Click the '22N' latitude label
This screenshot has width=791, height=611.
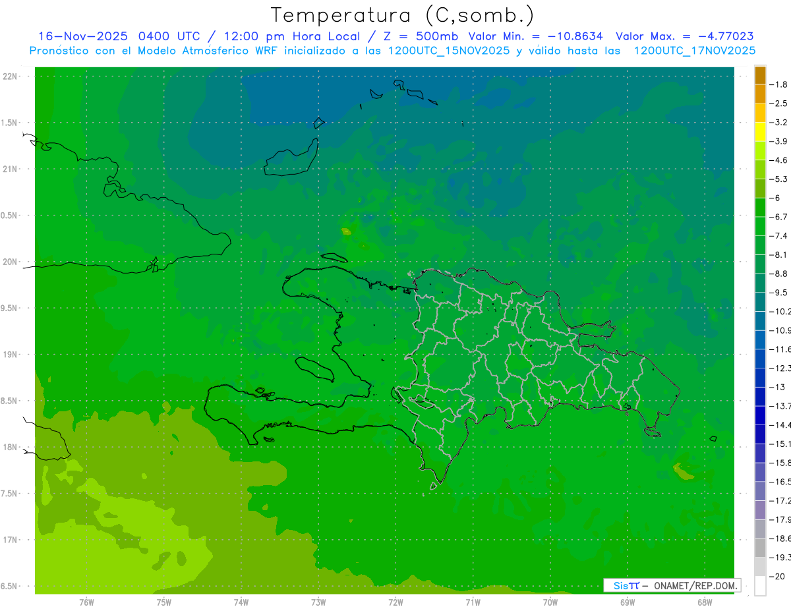(x=11, y=76)
